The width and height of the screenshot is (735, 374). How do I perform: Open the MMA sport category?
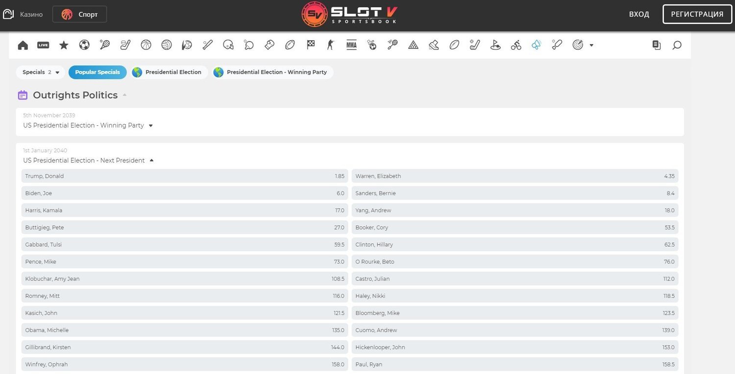[351, 45]
